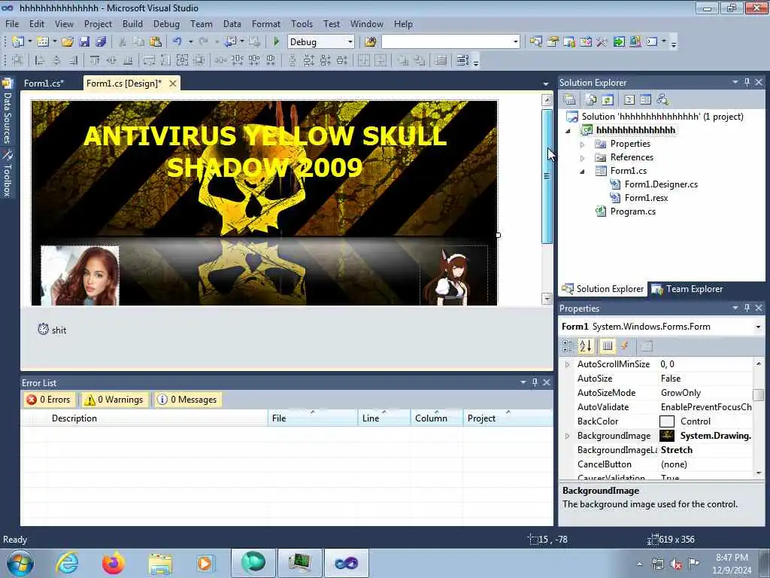Viewport: 770px width, 578px height.
Task: Expand the AutoScrollMinSize property row
Action: [x=568, y=364]
